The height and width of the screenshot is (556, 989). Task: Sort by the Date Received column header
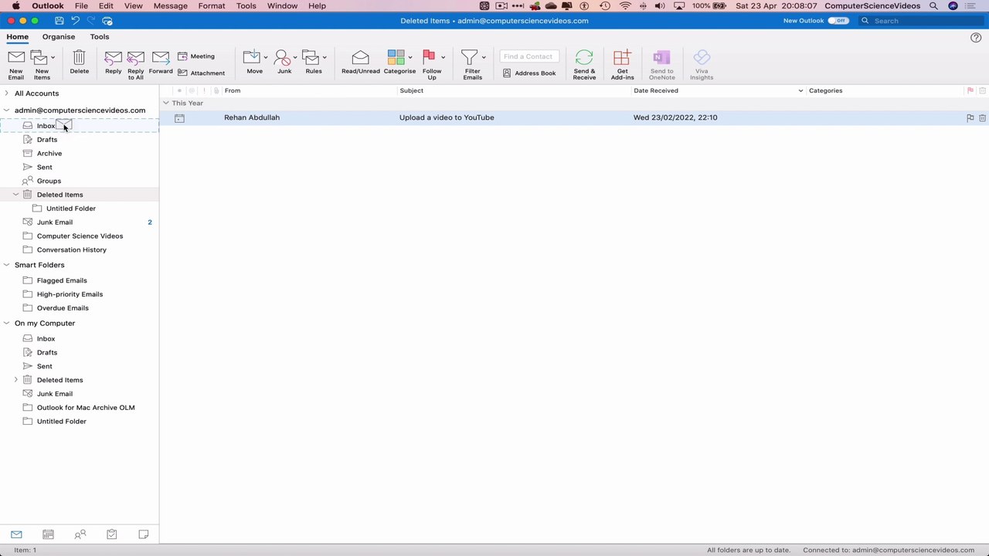tap(718, 91)
